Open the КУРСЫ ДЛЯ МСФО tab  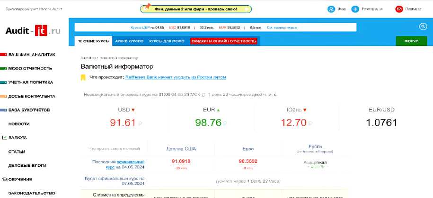[167, 41]
